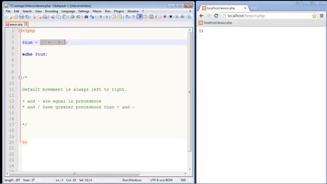Cut selection with the scissors icon
327x184 pixels.
pyautogui.click(x=53, y=17)
